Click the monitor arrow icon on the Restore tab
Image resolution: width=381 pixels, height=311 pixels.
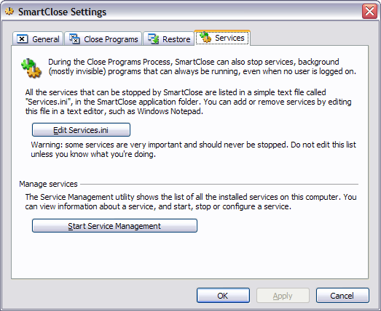(153, 39)
